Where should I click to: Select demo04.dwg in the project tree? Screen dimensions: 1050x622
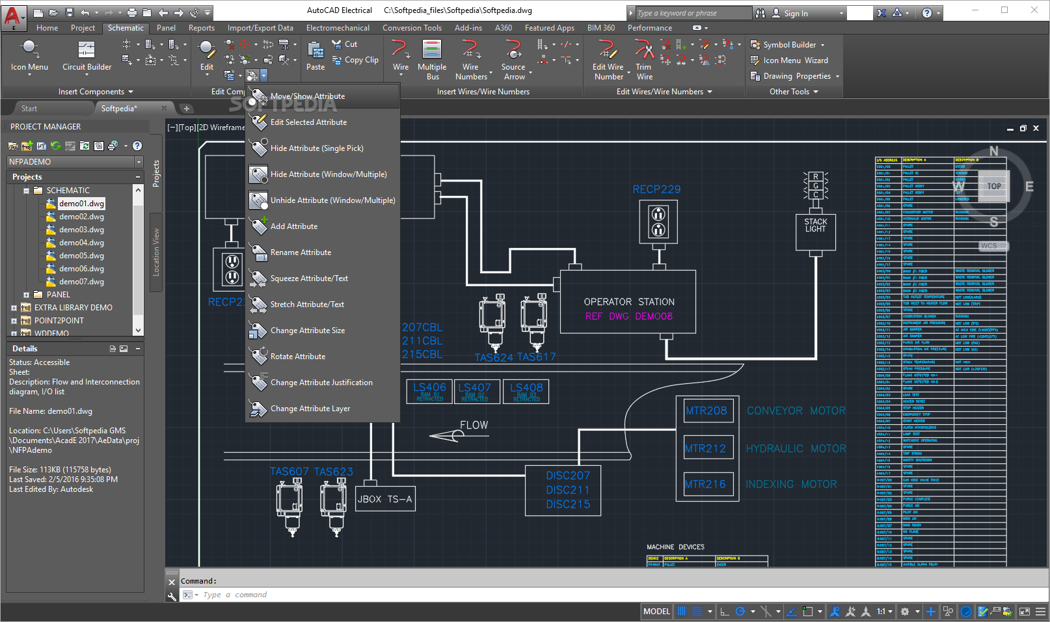pyautogui.click(x=81, y=243)
